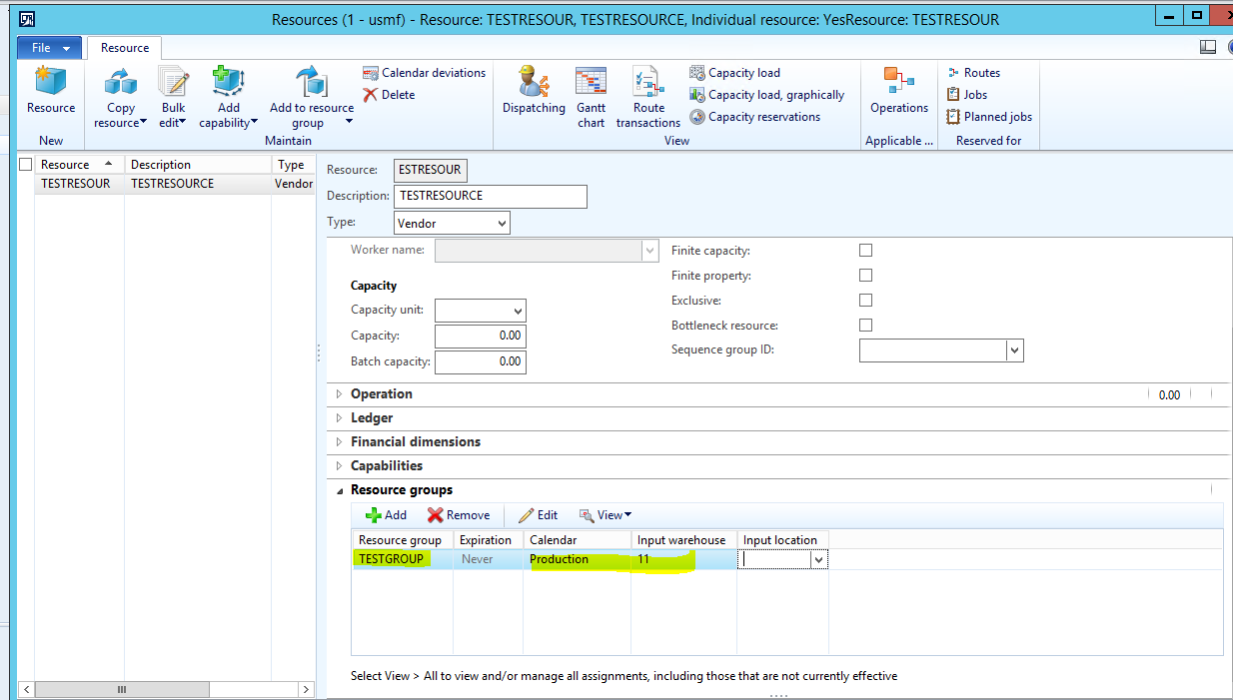Open the Type dropdown showing Vendor
This screenshot has height=700, width=1233.
pyautogui.click(x=452, y=224)
